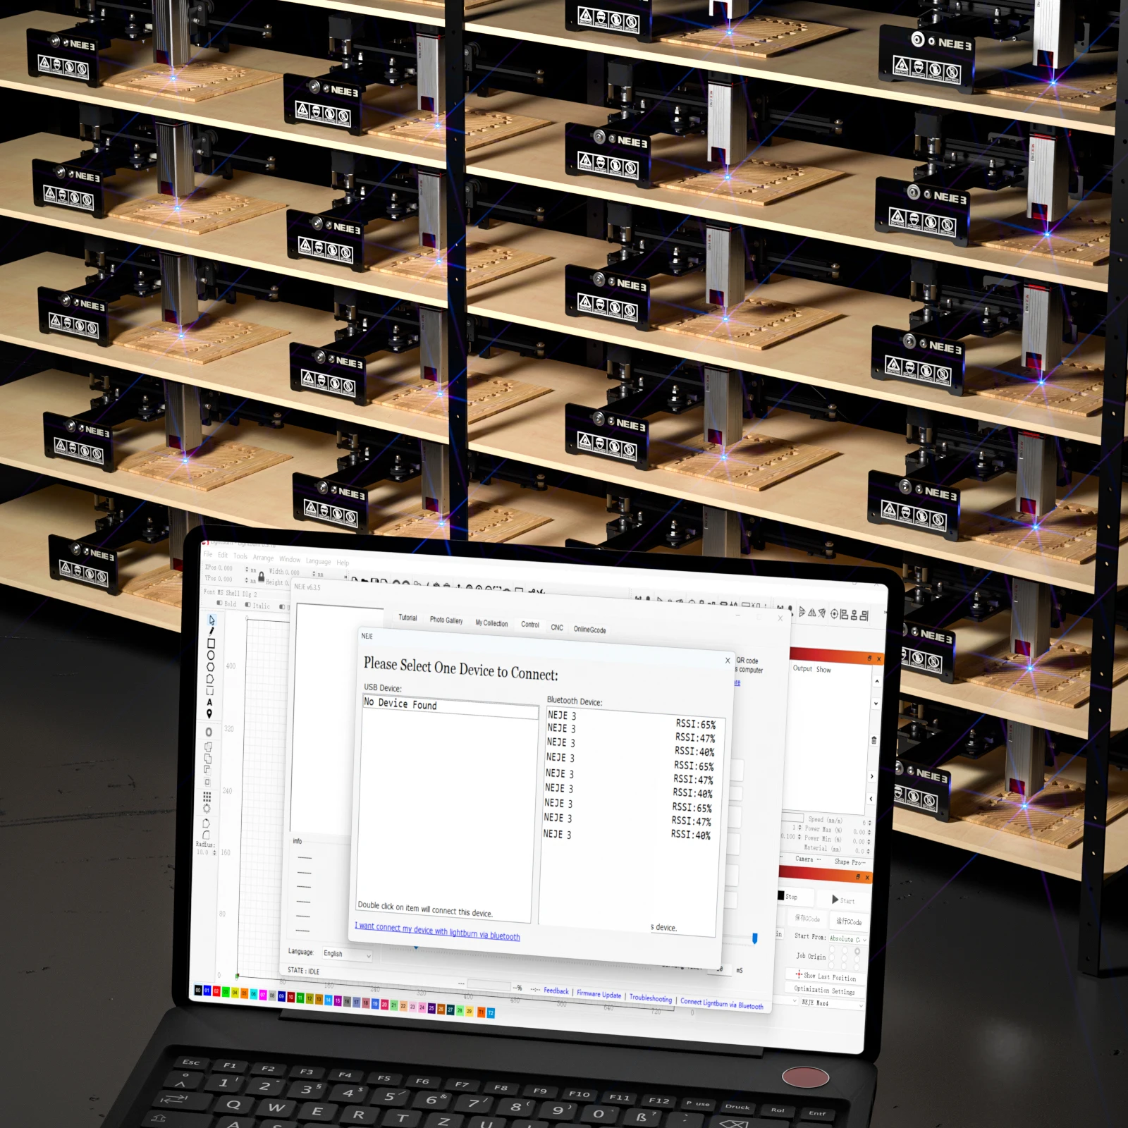Select the bottom-left Job Origin radio button
This screenshot has width=1128, height=1128.
(832, 966)
